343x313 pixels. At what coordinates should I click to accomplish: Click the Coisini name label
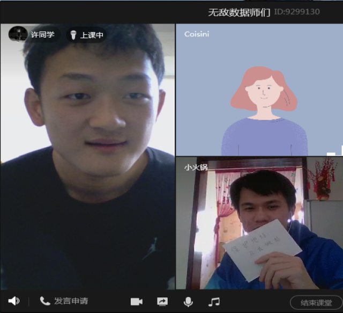197,34
